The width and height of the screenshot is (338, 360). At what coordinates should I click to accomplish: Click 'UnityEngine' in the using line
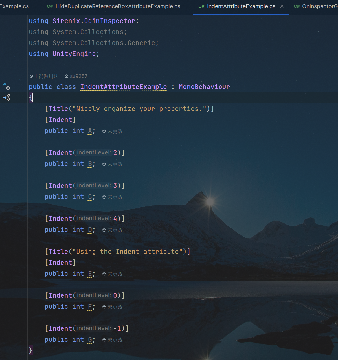74,54
